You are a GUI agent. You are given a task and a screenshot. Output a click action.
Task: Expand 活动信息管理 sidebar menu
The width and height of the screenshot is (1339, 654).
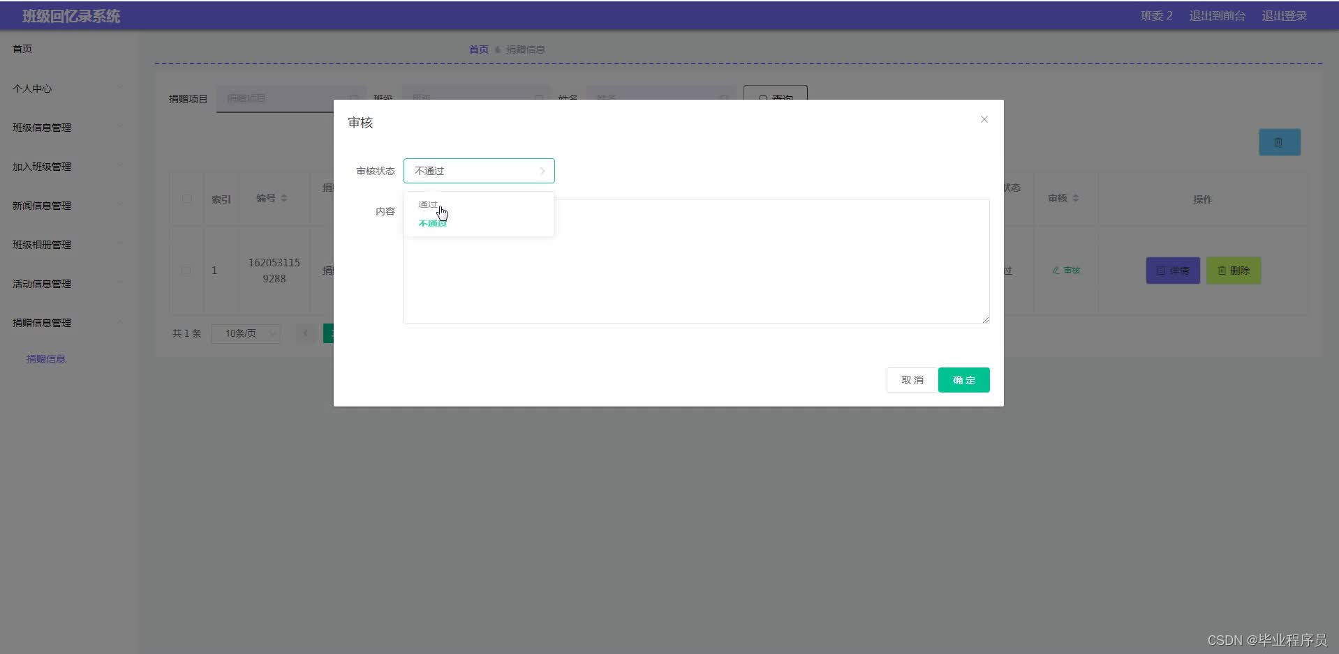(x=68, y=284)
